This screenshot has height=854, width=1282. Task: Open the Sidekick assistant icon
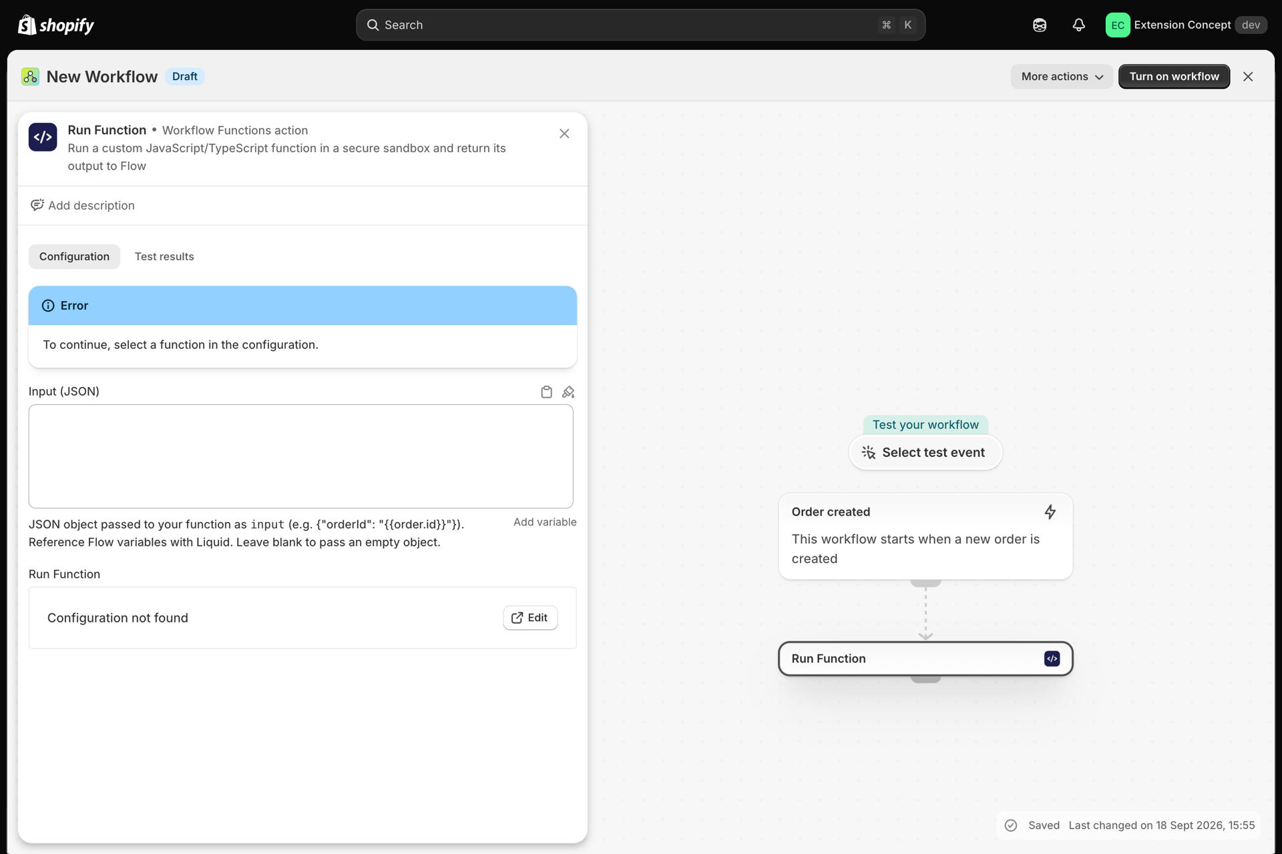coord(1040,25)
